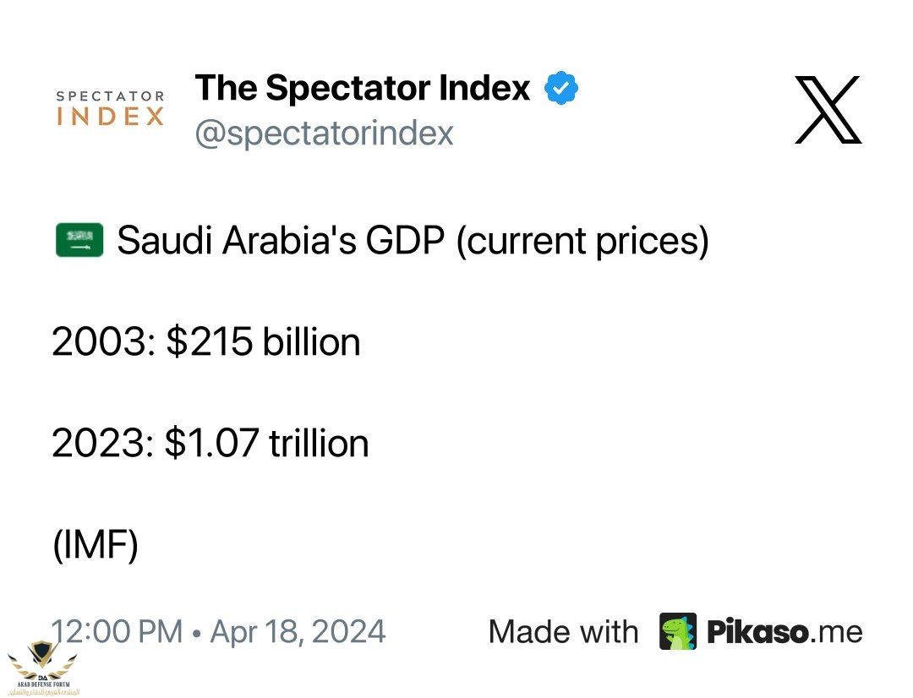The height and width of the screenshot is (698, 913).
Task: Click the Apr 18, 2024 date
Action: (x=298, y=632)
